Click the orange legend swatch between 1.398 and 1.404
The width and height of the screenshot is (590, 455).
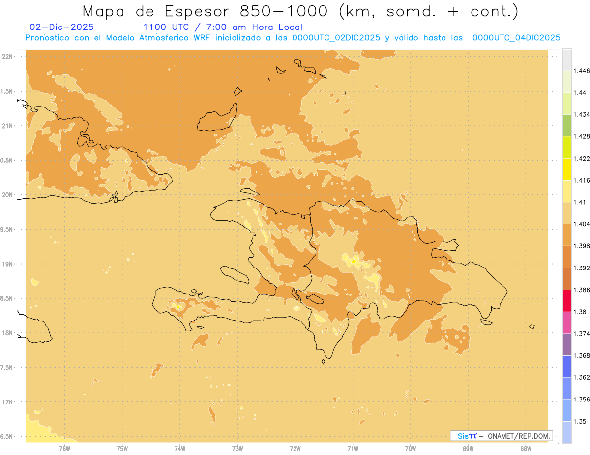[567, 235]
